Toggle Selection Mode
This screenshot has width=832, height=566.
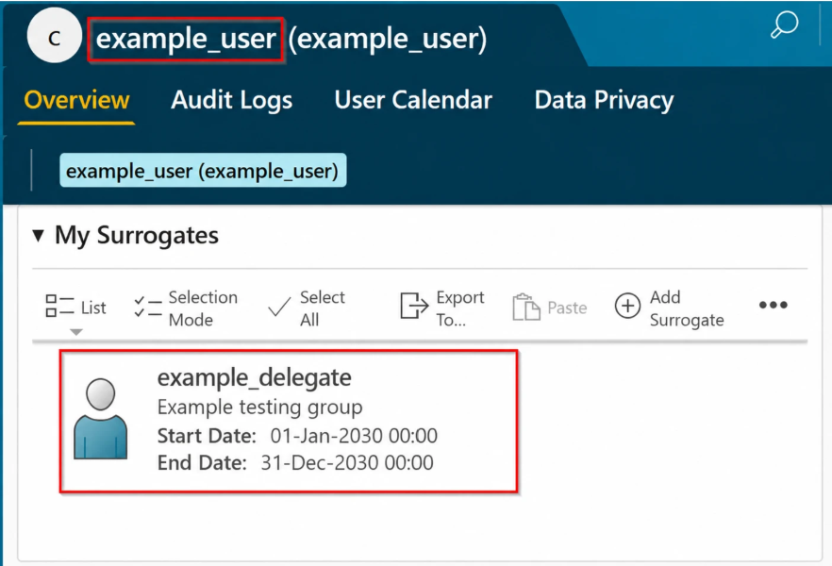[186, 308]
